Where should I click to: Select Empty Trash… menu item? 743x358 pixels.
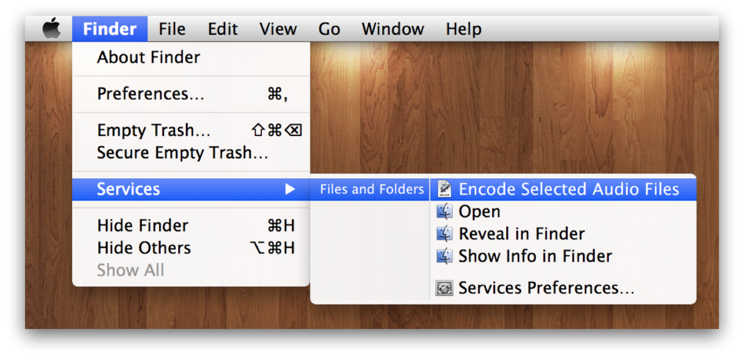coord(191,130)
